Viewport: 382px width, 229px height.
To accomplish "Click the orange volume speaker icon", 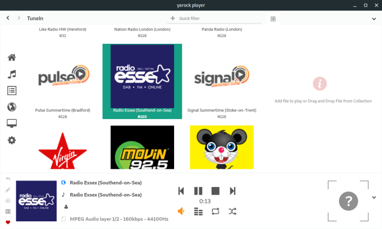I will coord(181,211).
